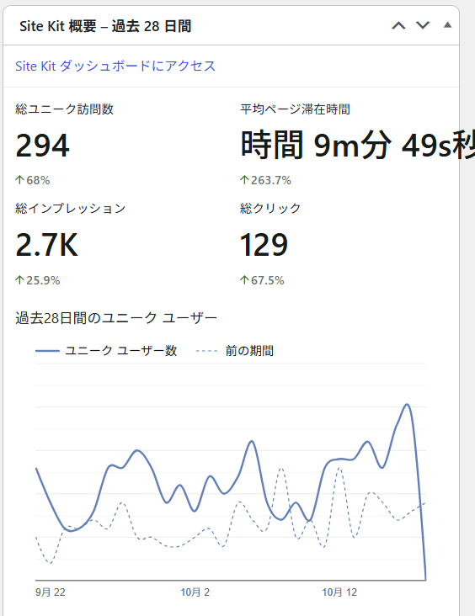Viewport: 475px width, 616px height.
Task: Click the ユニーク ユーザー数 legend entry
Action: tap(106, 350)
